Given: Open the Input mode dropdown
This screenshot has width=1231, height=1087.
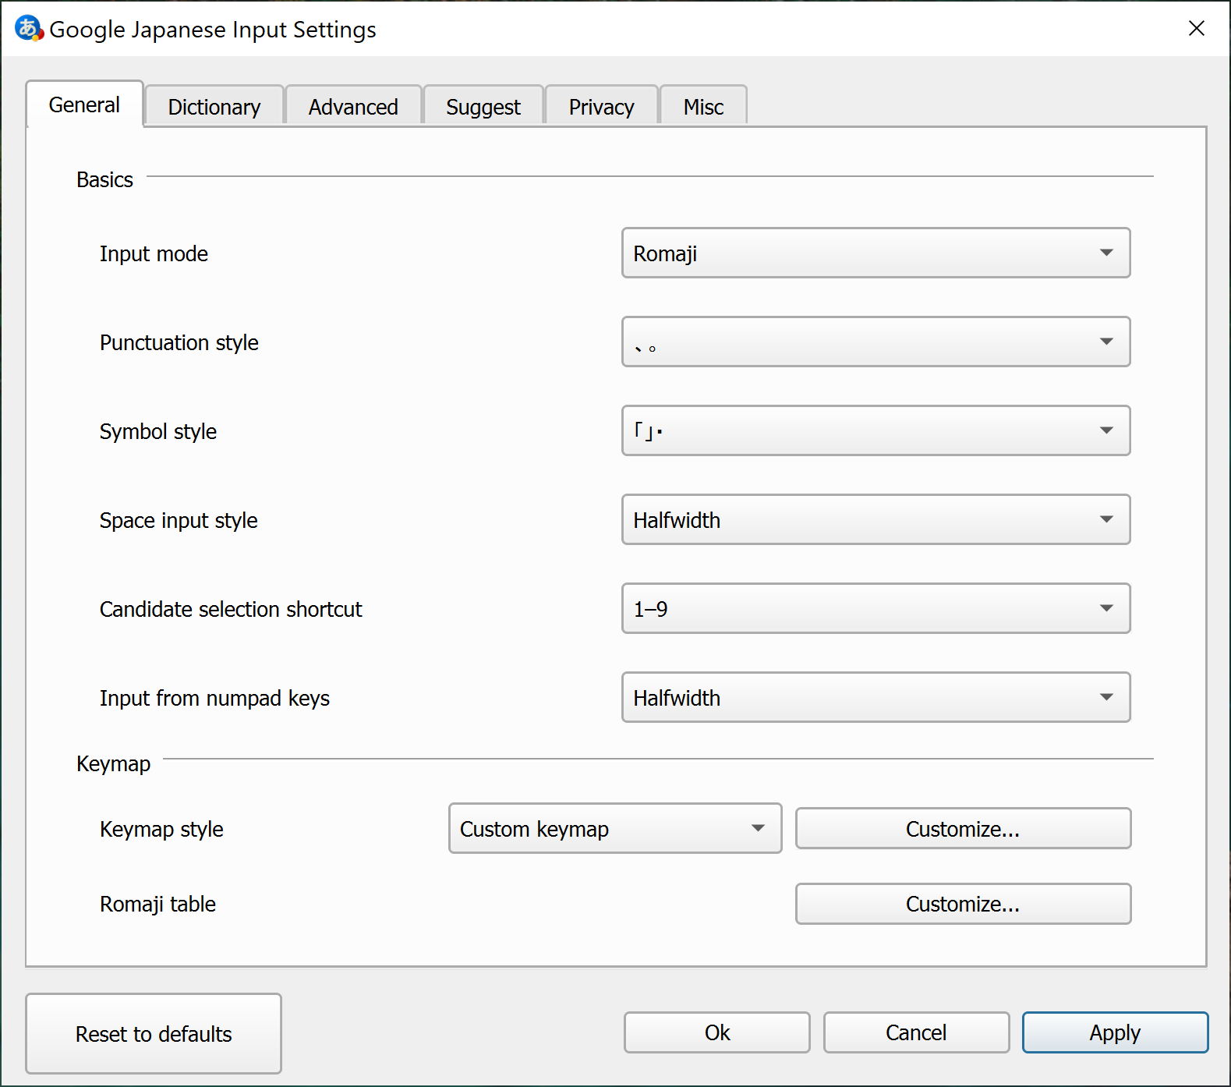Looking at the screenshot, I should coord(875,253).
